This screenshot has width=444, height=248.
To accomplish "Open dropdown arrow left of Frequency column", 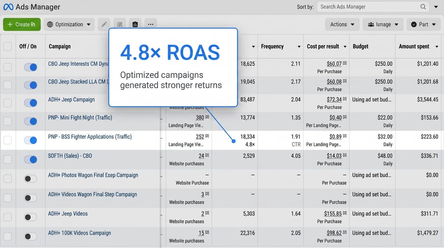I will tap(253, 47).
